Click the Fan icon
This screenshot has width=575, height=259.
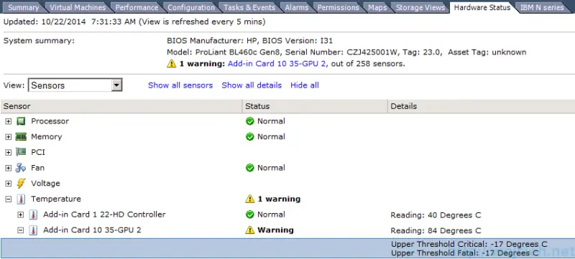pos(21,168)
